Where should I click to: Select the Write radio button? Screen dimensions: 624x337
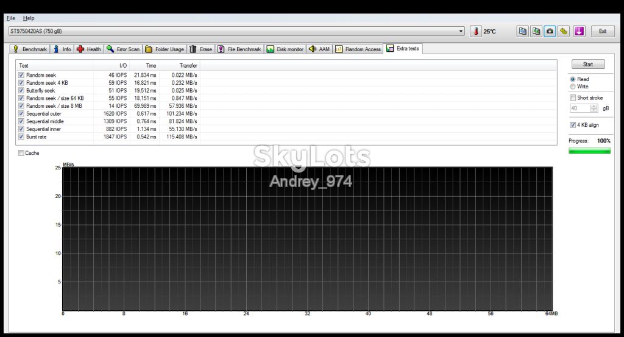[x=573, y=87]
